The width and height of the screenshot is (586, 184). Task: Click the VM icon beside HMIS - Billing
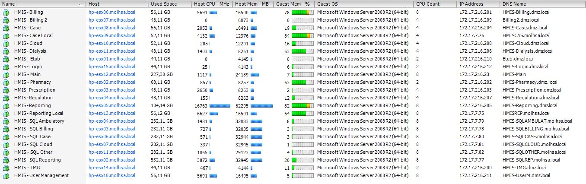(x=6, y=13)
